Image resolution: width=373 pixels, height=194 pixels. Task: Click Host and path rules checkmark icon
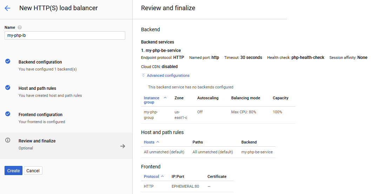[8, 87]
